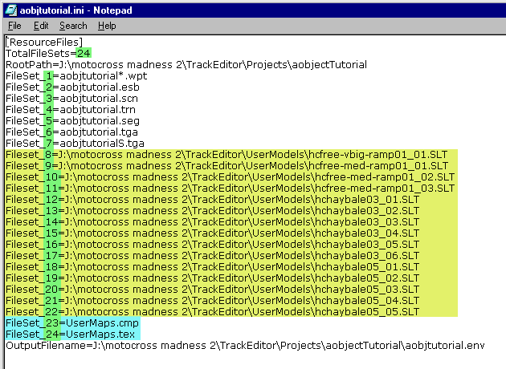Place cursor in the OutputFilename line
The height and width of the screenshot is (369, 506).
pyautogui.click(x=241, y=346)
